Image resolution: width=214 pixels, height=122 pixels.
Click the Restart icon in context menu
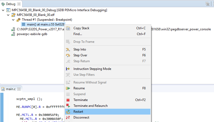pyautogui.click(x=68, y=112)
